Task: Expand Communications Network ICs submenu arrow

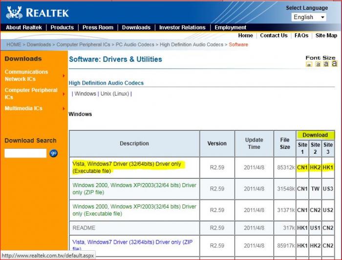Action: click(x=64, y=76)
